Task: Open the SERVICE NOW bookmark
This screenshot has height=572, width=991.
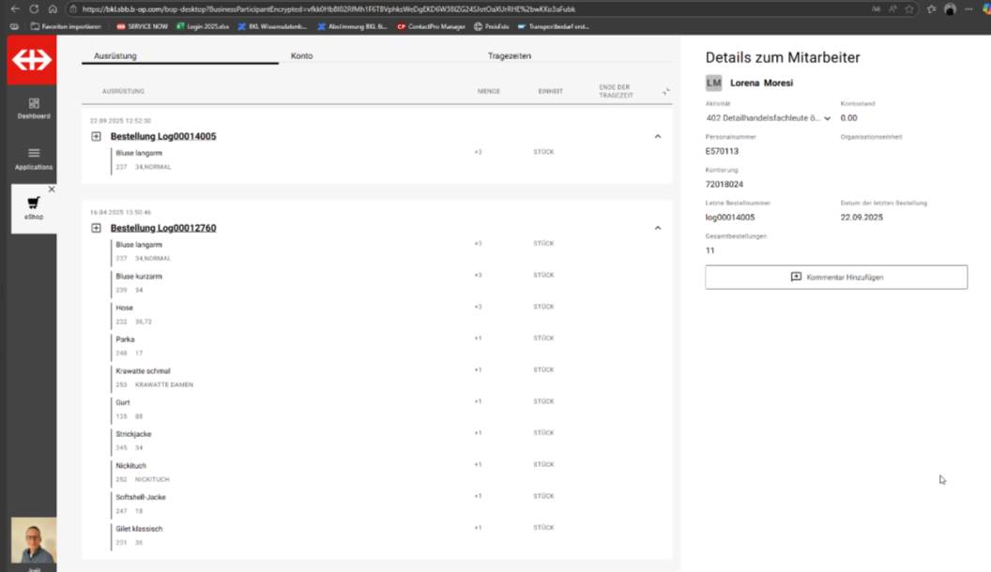Action: point(142,26)
